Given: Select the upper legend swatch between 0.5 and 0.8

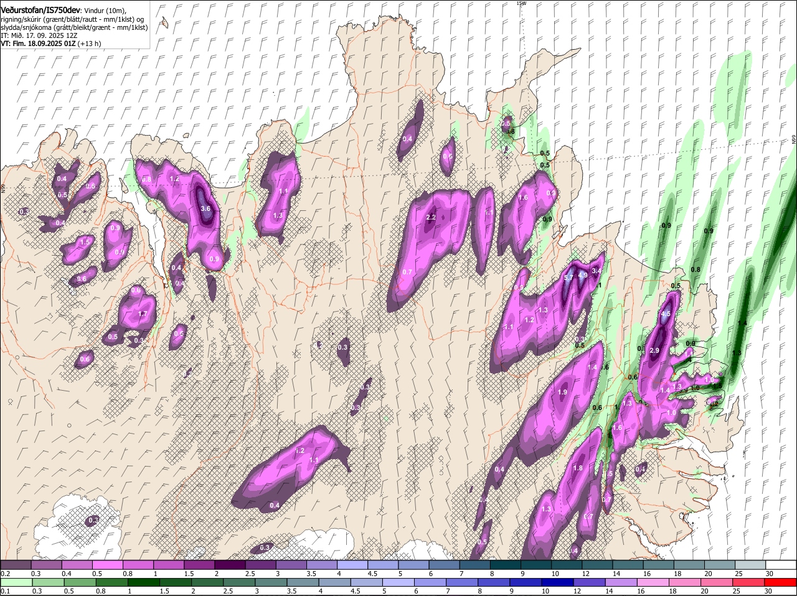Looking at the screenshot, I should [x=107, y=565].
